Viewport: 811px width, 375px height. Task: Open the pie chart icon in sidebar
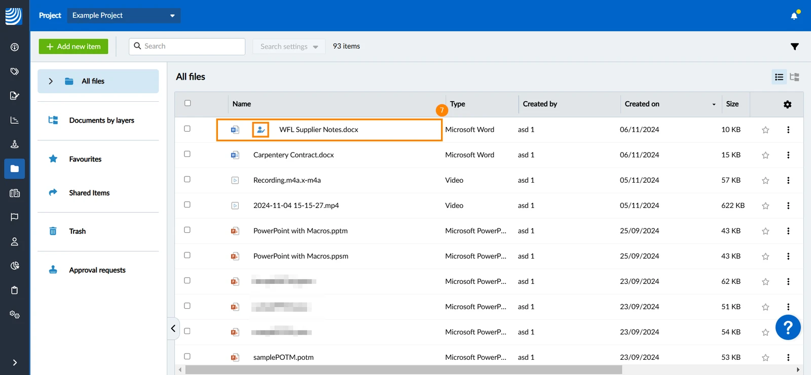15,266
